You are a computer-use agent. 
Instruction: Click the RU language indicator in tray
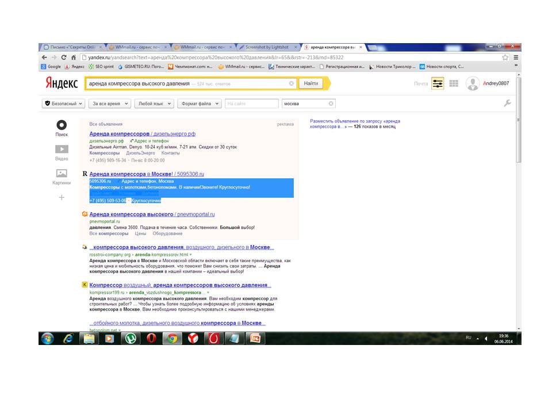468,338
